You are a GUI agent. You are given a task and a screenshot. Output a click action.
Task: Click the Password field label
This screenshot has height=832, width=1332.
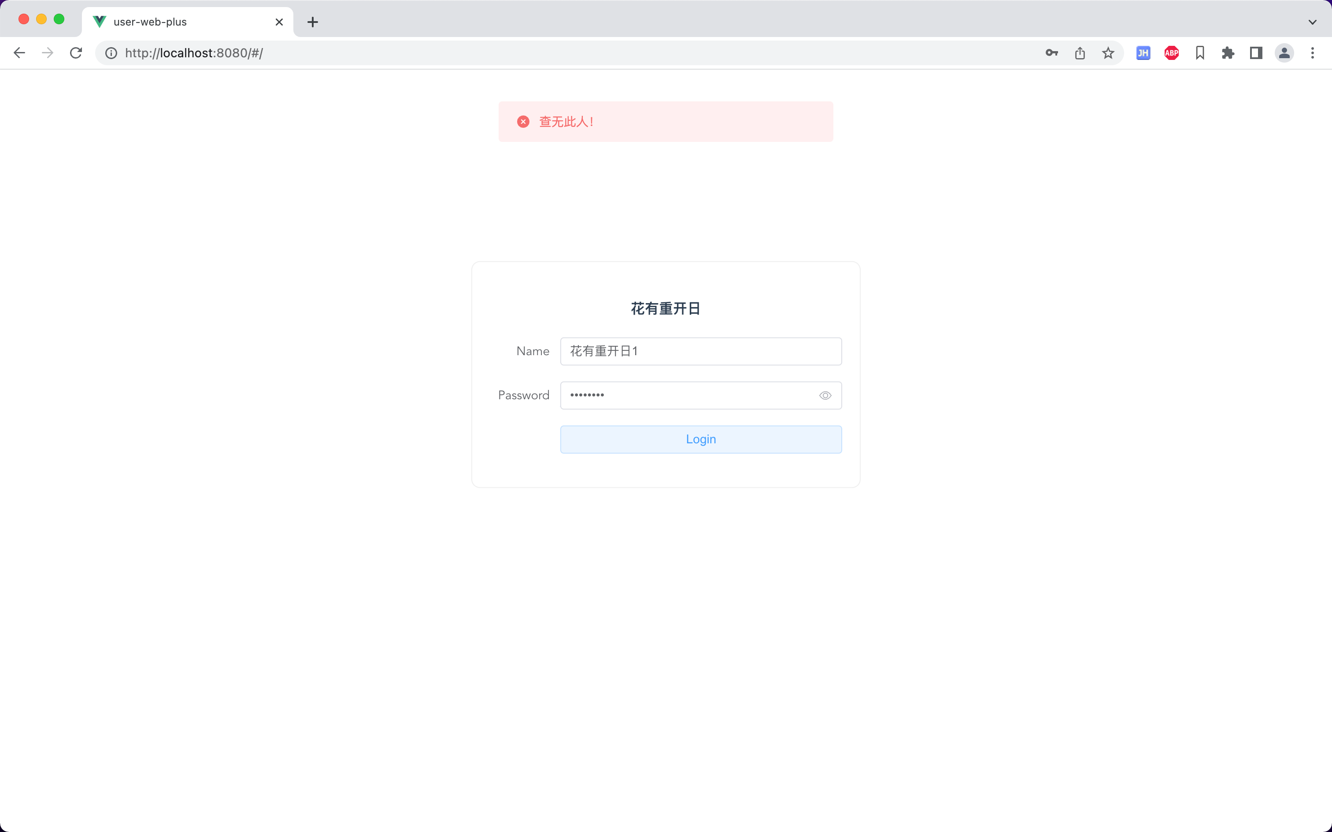524,395
